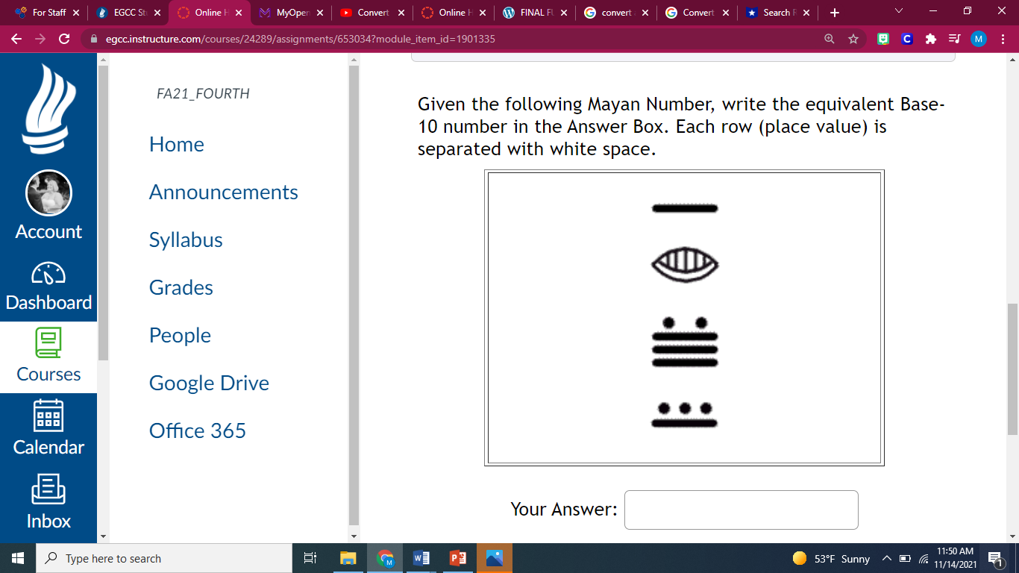
Task: Open the course Syllabus
Action: tap(186, 239)
